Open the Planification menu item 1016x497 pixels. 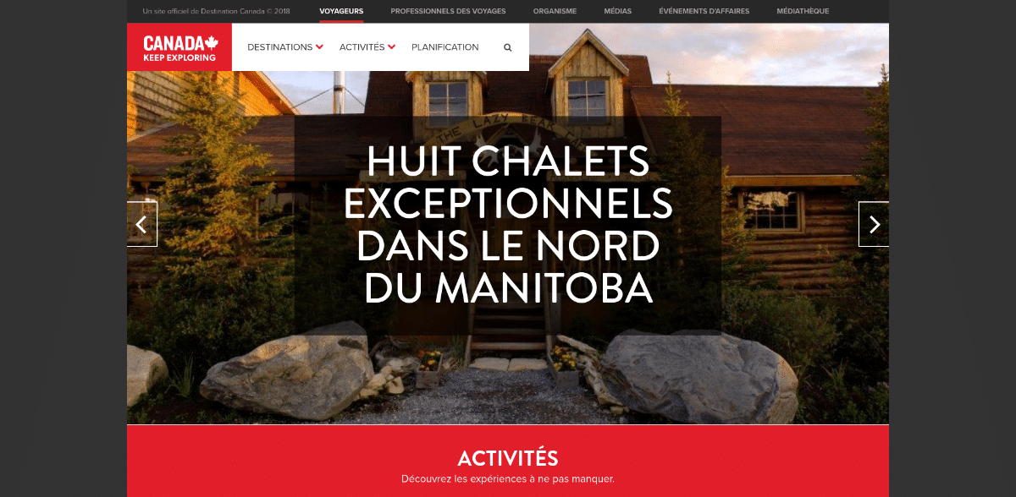point(444,47)
